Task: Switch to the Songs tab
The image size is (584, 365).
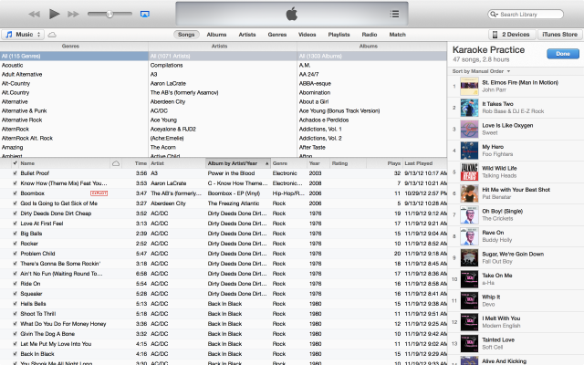Action: point(186,35)
